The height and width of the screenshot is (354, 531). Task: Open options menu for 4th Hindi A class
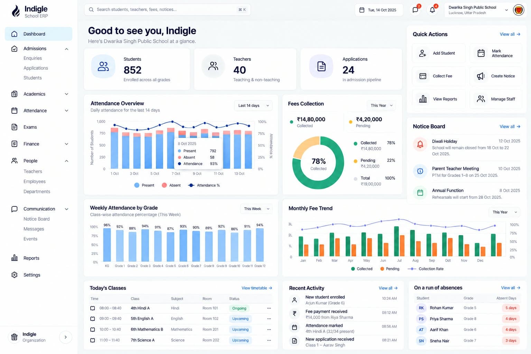[x=269, y=308]
